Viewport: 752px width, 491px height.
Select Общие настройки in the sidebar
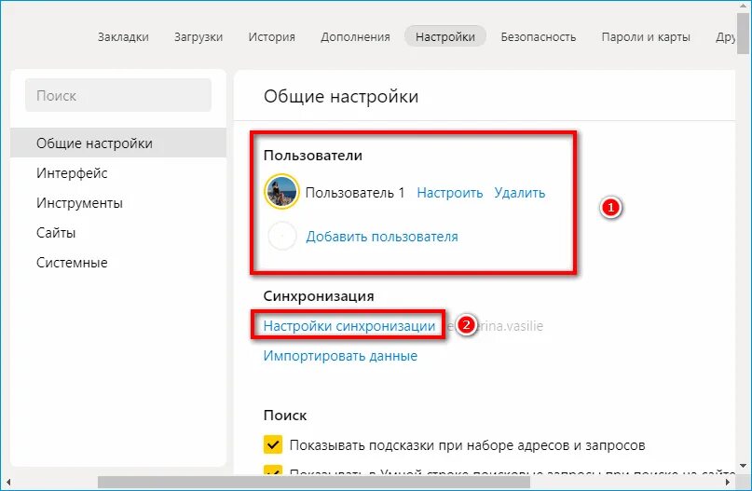click(x=118, y=143)
